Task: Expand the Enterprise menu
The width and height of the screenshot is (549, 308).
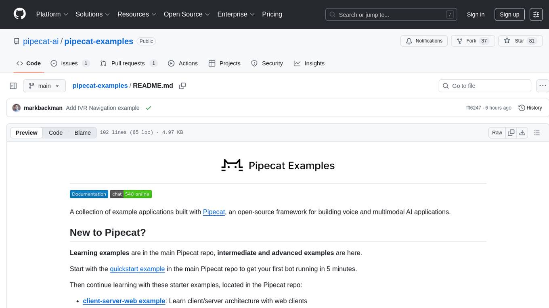Action: [x=236, y=14]
